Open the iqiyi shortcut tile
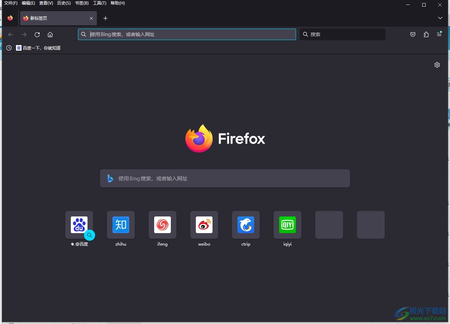450x324 pixels. coord(287,225)
